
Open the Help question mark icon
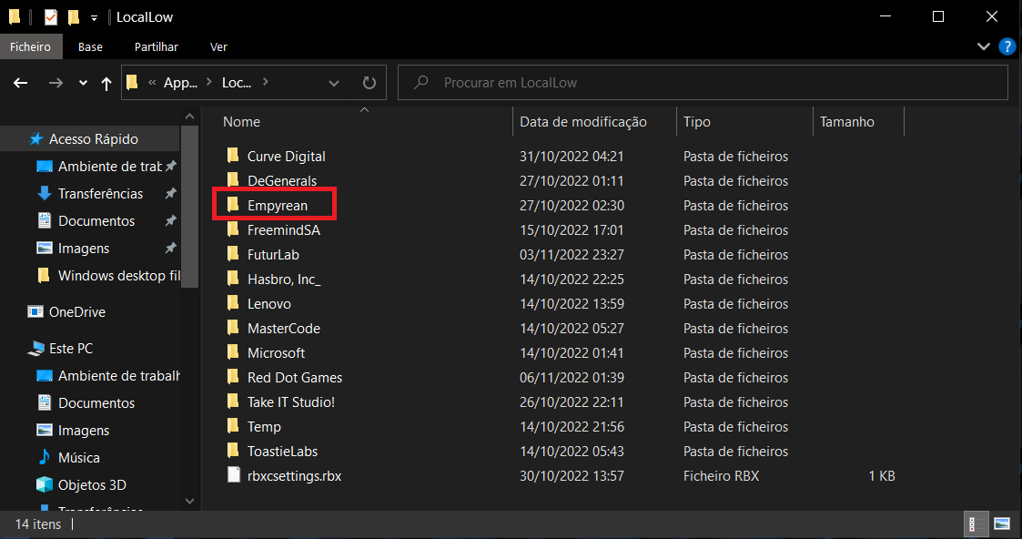point(1007,46)
